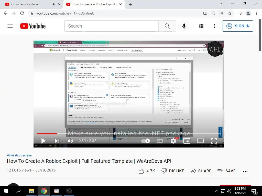Close the Omnidev - YouTube tab
The height and width of the screenshot is (196, 262).
coord(59,4)
